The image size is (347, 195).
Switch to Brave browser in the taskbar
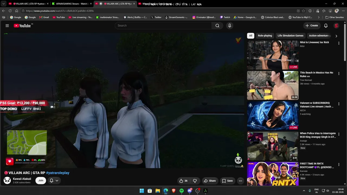(174, 191)
